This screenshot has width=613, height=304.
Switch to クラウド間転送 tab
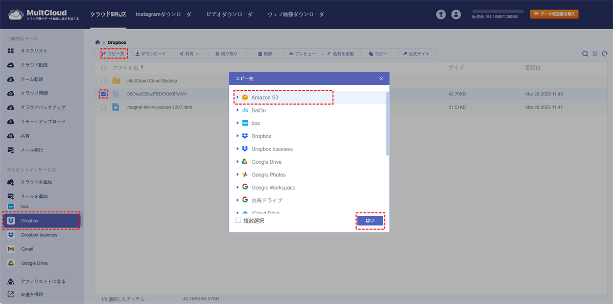[x=108, y=14]
